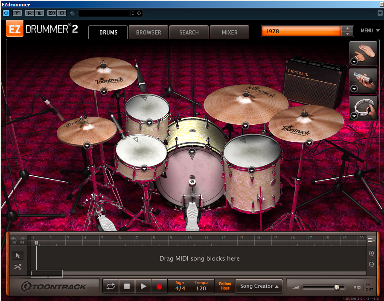Click the shaker percussion thumbnail

[x=363, y=80]
